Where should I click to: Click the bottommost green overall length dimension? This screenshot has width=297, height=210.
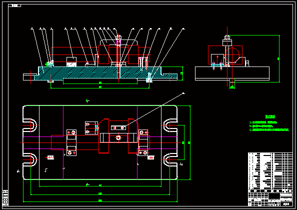tap(100, 201)
